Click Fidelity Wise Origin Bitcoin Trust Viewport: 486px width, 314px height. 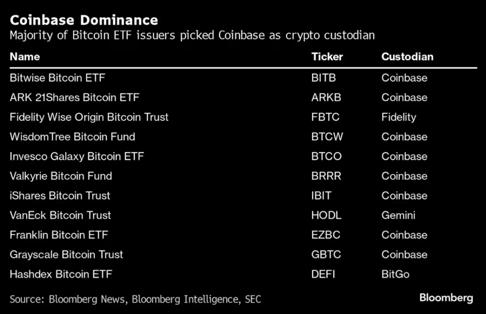(x=89, y=117)
